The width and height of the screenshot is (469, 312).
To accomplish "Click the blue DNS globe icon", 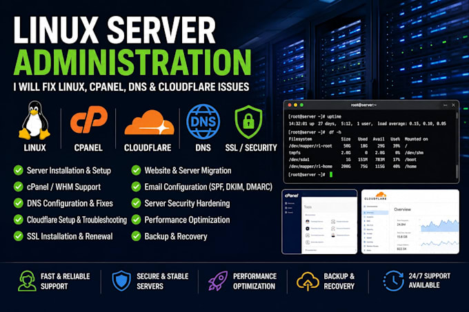I will pyautogui.click(x=203, y=121).
